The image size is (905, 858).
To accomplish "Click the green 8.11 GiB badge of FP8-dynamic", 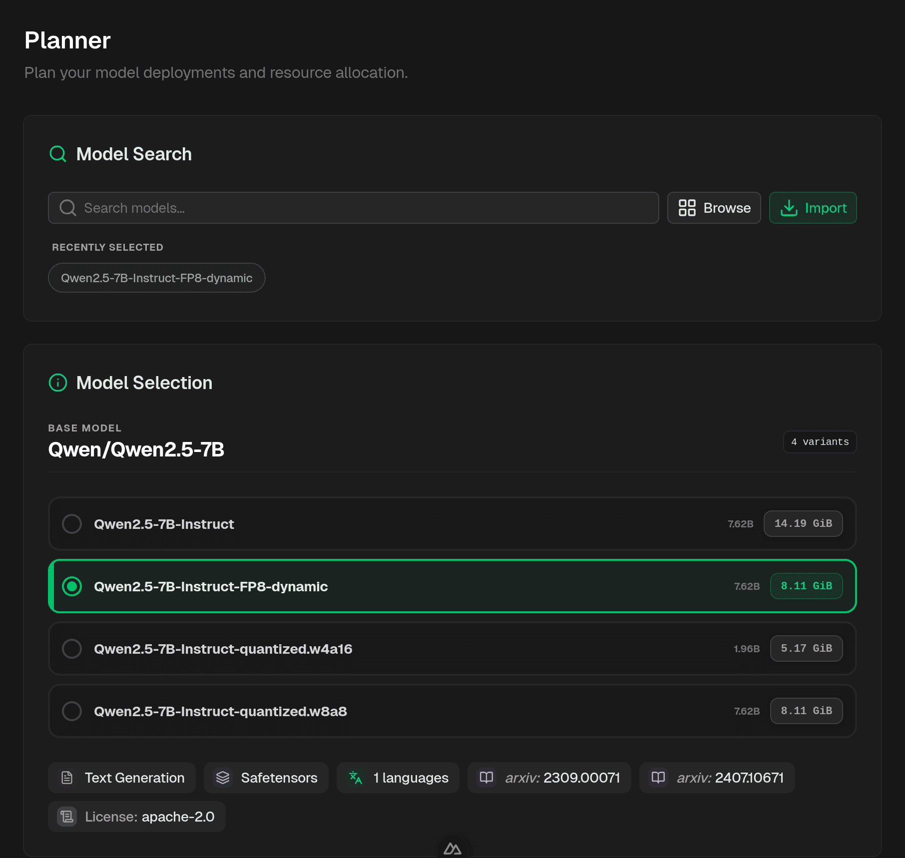I will click(x=807, y=586).
